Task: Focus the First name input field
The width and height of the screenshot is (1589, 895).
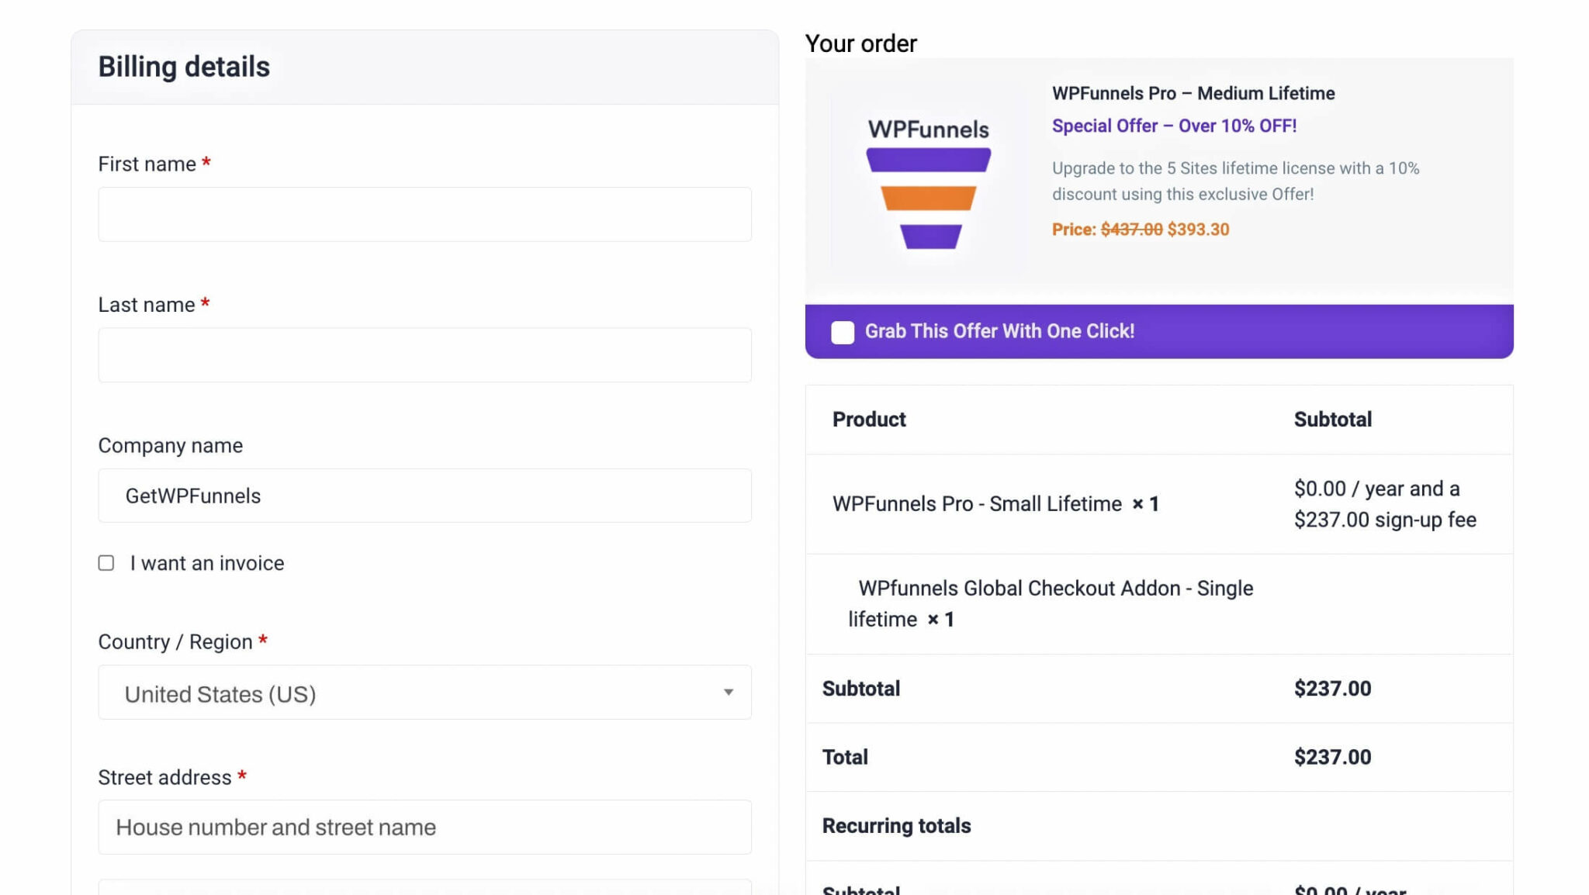Action: [x=424, y=214]
